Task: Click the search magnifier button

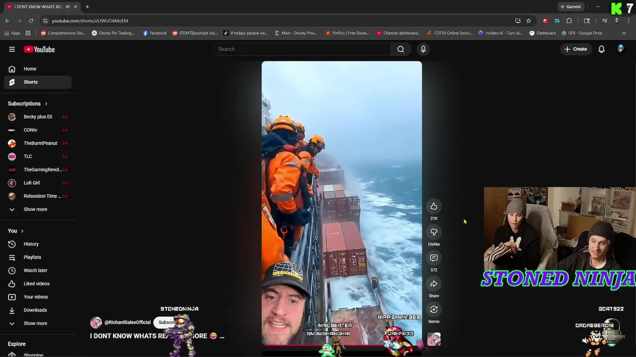Action: tap(400, 49)
